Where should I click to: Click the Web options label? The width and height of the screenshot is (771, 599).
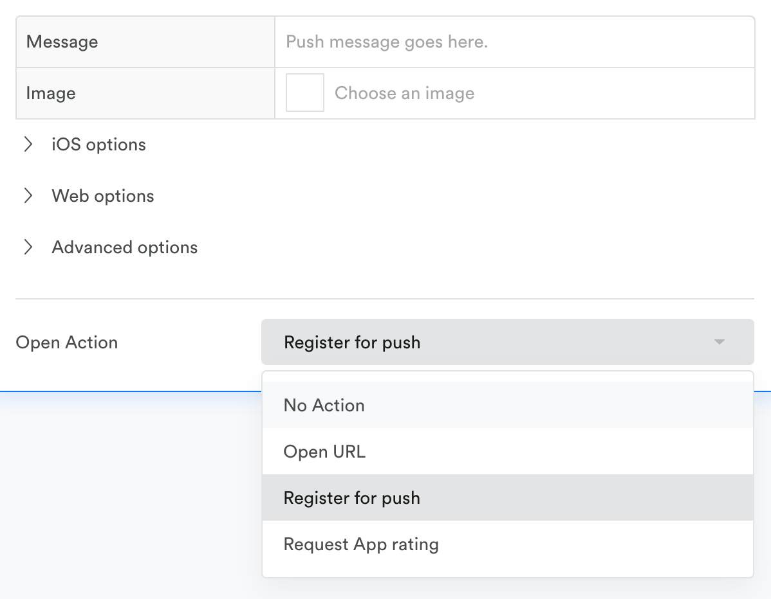(103, 196)
